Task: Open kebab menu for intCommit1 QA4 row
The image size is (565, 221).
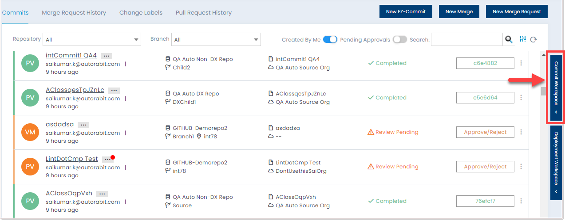Action: click(521, 63)
